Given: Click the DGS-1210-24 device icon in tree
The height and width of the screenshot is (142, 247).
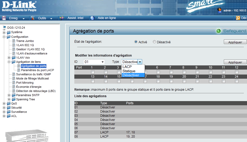Looking at the screenshot, I should point(4,28).
